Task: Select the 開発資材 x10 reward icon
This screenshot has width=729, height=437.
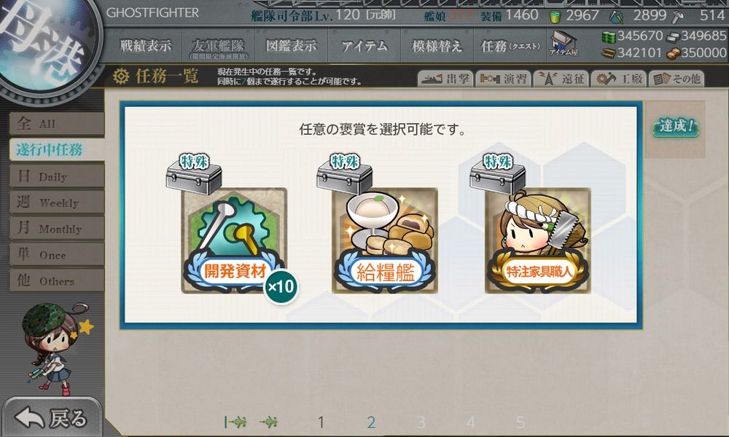Action: 234,240
